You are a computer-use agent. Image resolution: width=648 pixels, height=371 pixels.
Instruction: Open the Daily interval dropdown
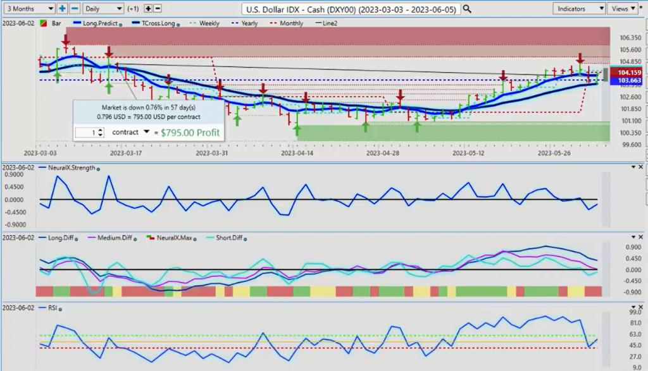[103, 9]
